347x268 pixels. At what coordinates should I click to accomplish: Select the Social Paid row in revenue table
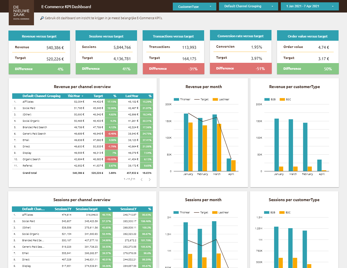click(x=82, y=108)
